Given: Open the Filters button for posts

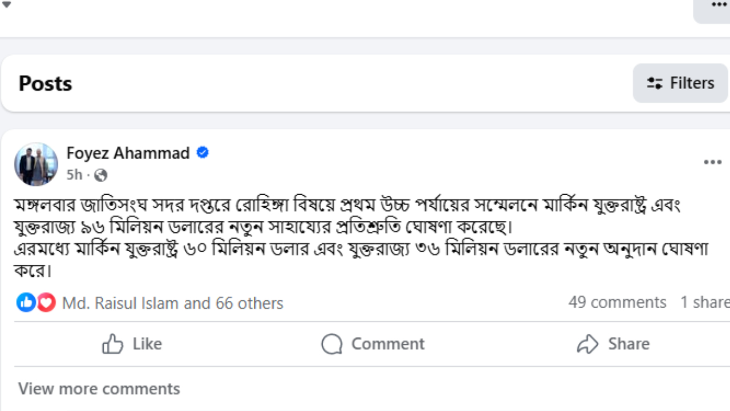Looking at the screenshot, I should (x=680, y=83).
